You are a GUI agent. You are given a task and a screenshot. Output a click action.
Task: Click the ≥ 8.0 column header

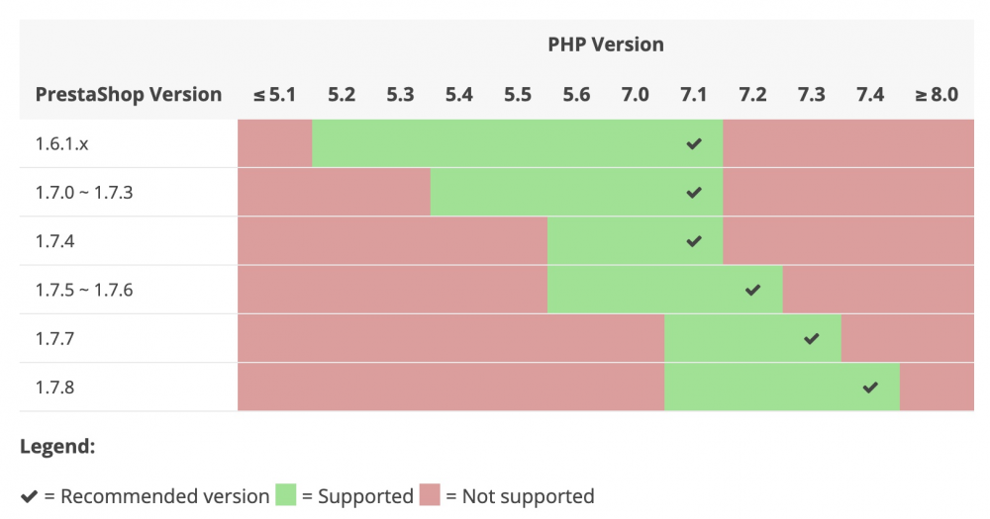(937, 95)
